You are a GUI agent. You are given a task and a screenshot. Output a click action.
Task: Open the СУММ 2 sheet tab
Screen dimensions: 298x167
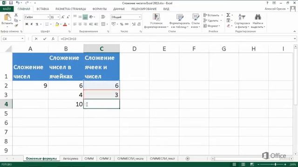coord(105,159)
